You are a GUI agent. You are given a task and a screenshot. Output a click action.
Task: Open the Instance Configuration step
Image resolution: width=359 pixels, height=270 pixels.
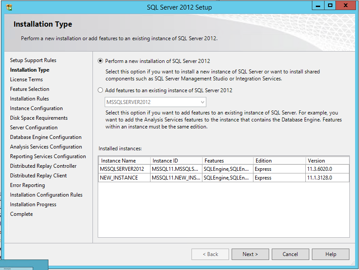tap(37, 108)
